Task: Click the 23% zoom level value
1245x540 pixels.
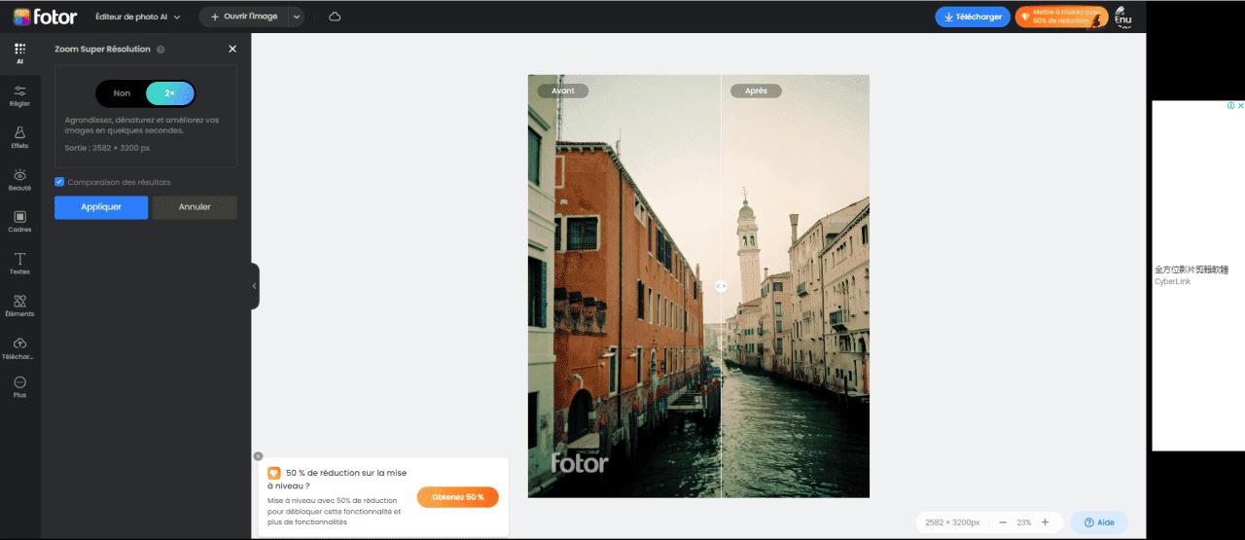Action: [x=1024, y=522]
